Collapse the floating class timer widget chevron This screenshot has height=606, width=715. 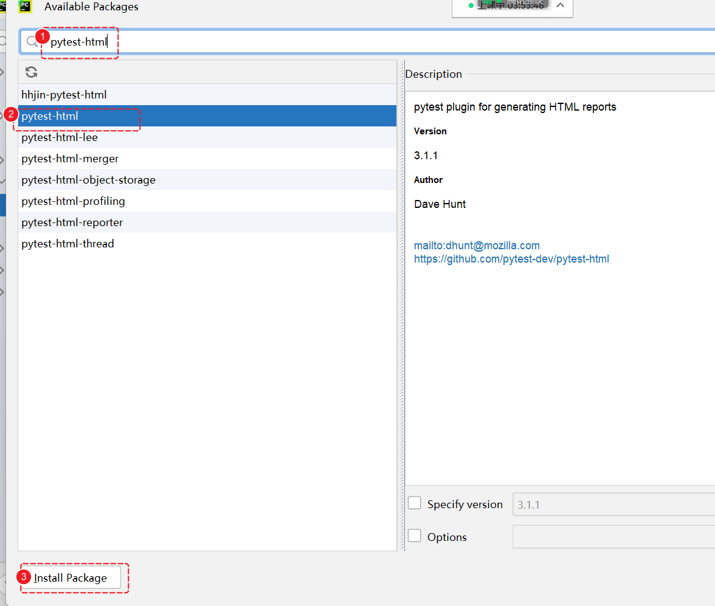click(x=561, y=5)
